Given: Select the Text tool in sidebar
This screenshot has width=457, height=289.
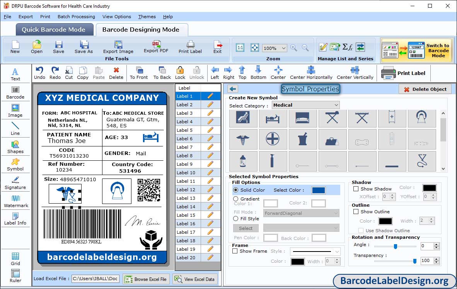Looking at the screenshot, I should pos(15,74).
